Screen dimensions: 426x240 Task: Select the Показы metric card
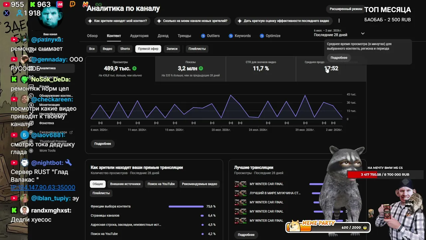[x=191, y=69]
